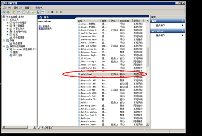202x136 pixels.
Task: Click the 磁盘管理 icon in tree
Action: tap(11, 43)
